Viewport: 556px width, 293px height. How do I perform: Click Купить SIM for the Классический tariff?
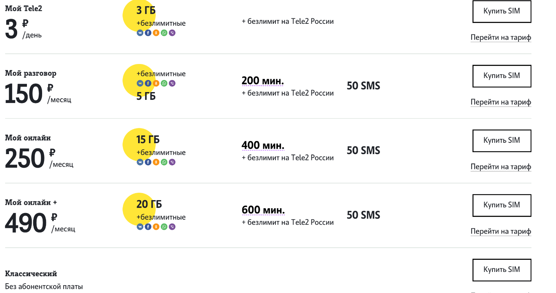502,270
